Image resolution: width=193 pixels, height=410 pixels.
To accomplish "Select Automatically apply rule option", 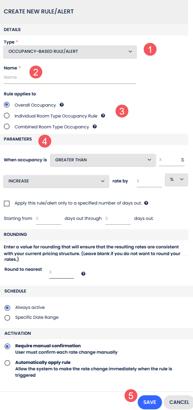I will (7, 363).
